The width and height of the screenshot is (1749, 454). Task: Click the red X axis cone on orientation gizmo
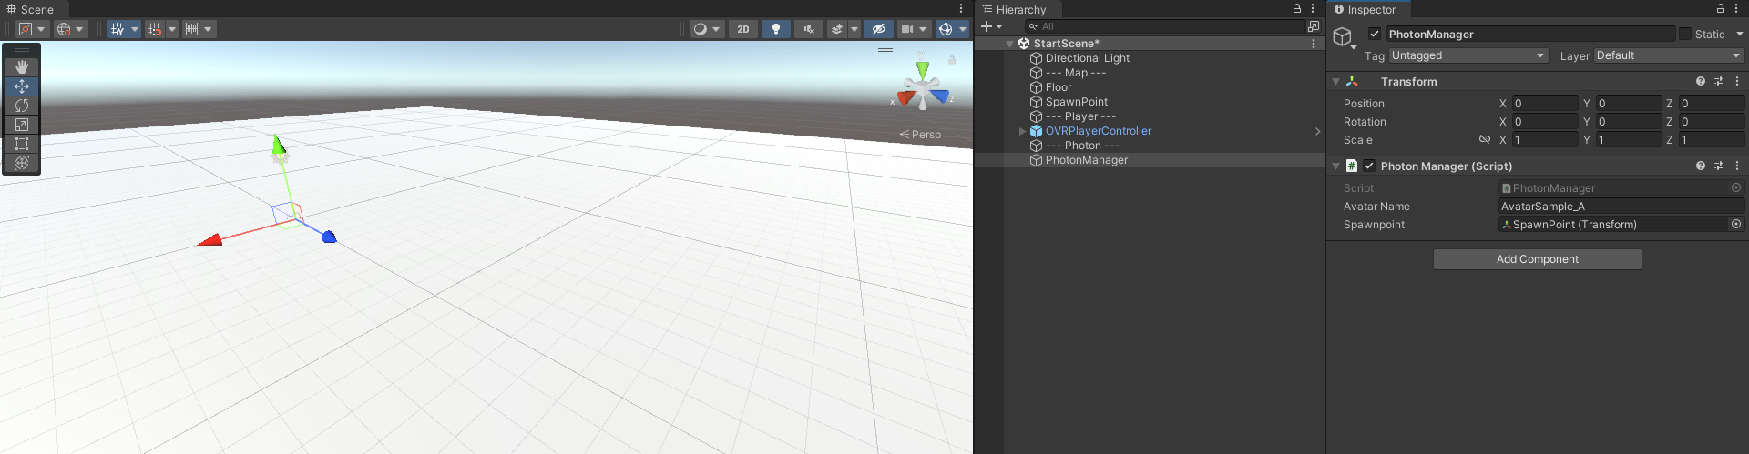[x=905, y=97]
